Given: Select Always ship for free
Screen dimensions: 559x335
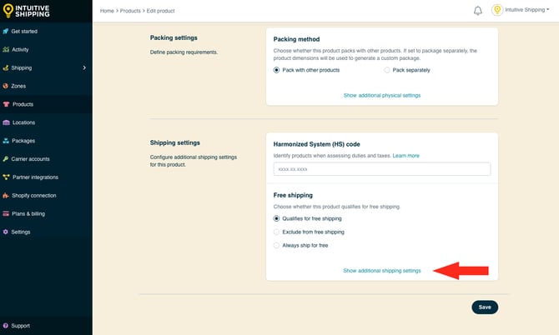Looking at the screenshot, I should point(276,245).
